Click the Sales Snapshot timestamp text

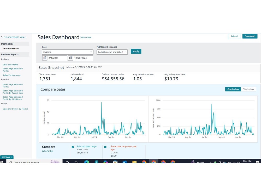point(84,67)
